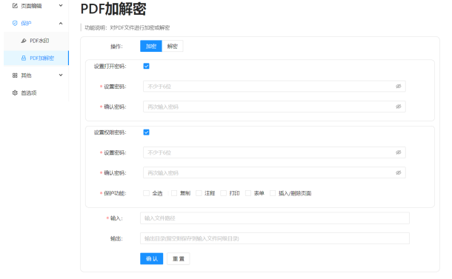Viewport: 452px width, 279px height.
Task: Click the 重置 button
Action: (x=179, y=258)
